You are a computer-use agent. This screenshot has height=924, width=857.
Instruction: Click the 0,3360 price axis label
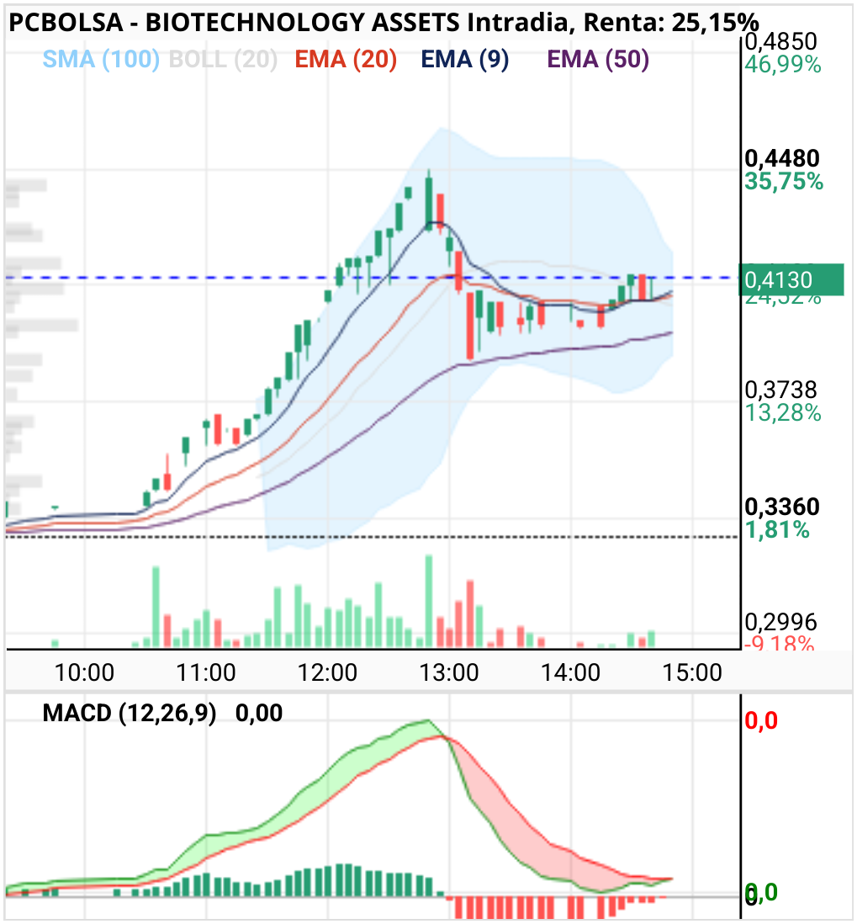click(x=781, y=507)
